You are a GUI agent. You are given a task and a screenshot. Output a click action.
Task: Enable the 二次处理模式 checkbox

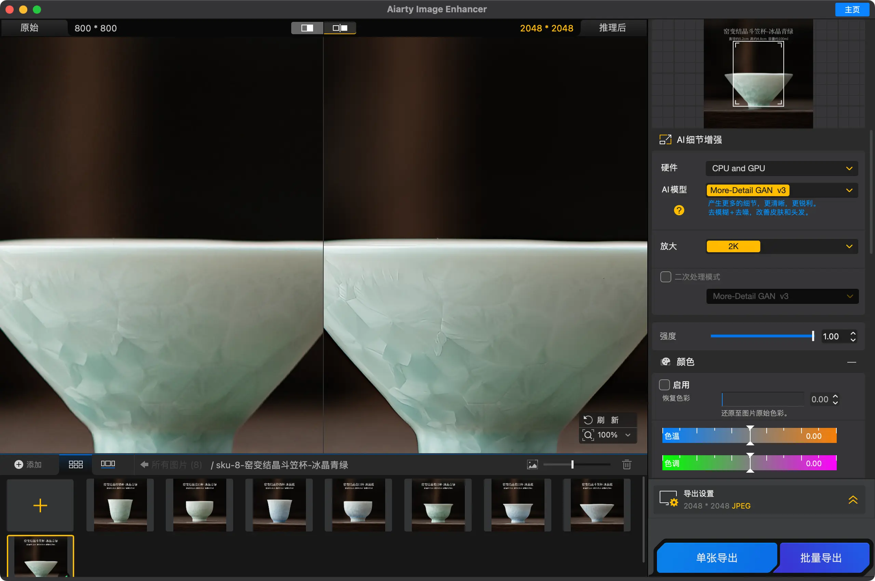pos(665,277)
